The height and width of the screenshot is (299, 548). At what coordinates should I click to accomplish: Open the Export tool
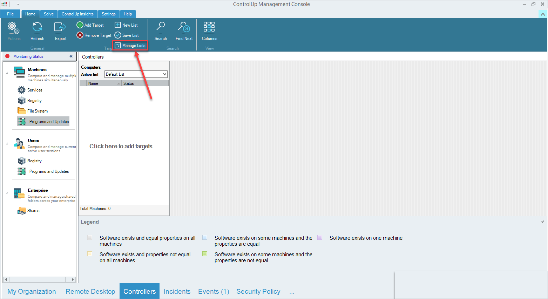[x=60, y=31]
